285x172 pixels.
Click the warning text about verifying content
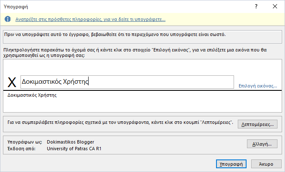click(x=115, y=35)
